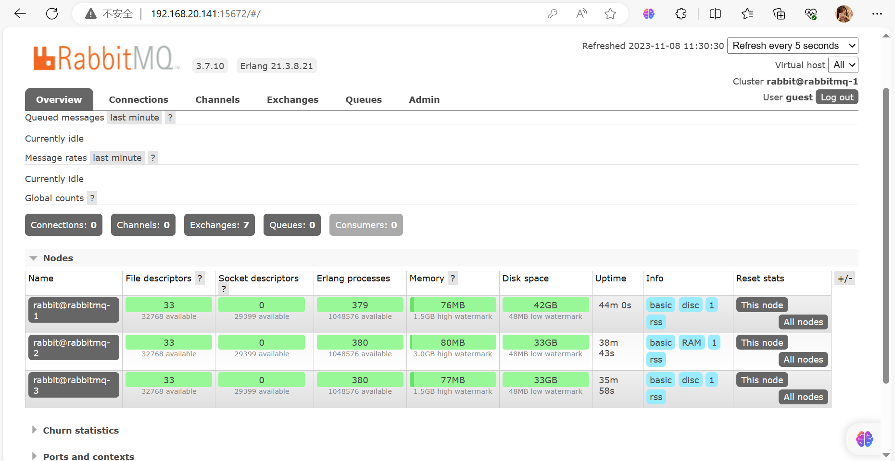This screenshot has width=895, height=461.
Task: Open browser essentials heart icon
Action: [811, 14]
